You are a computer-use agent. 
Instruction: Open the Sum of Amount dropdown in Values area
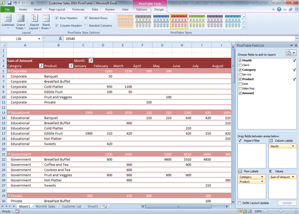tap(293, 177)
